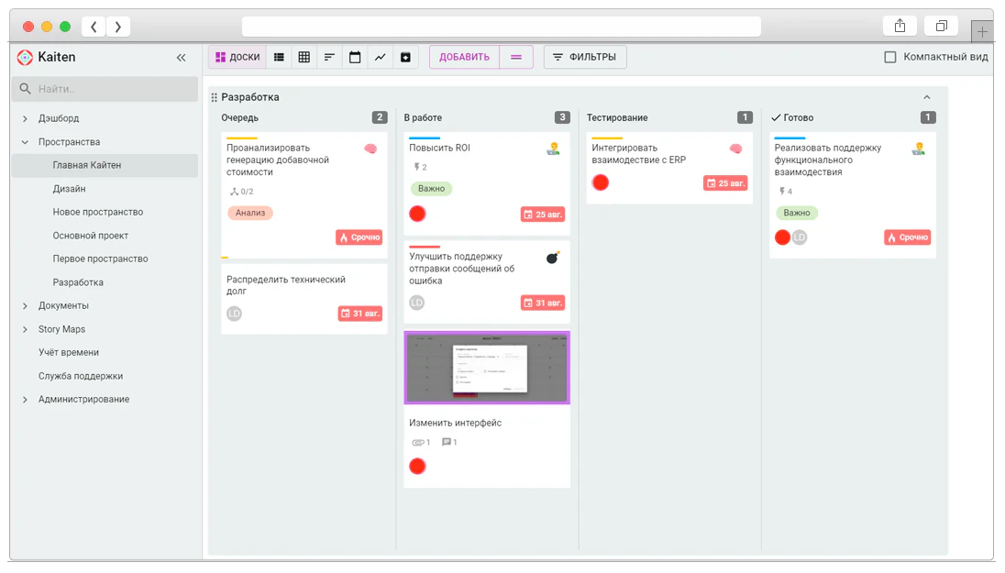
Task: Click Важно tag on Реализовать поддержку card
Action: pos(797,213)
